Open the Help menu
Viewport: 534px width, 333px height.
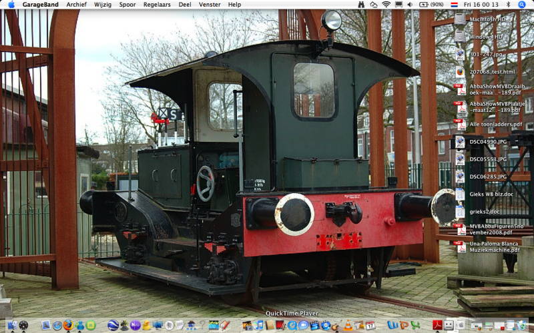pyautogui.click(x=234, y=5)
